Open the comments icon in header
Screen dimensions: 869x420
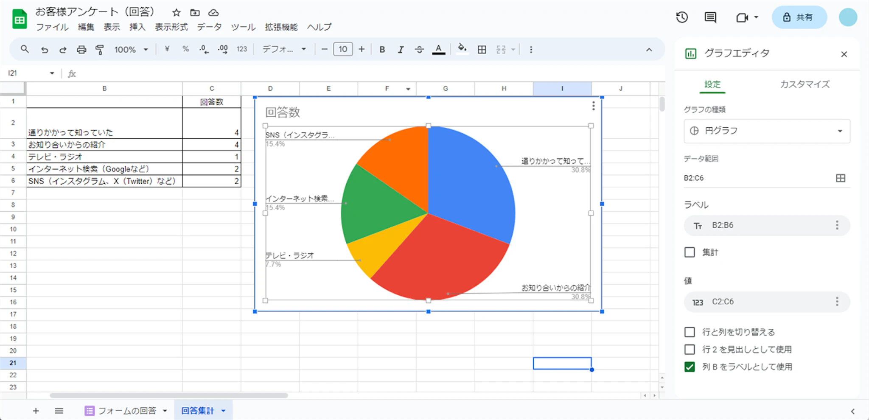click(710, 17)
